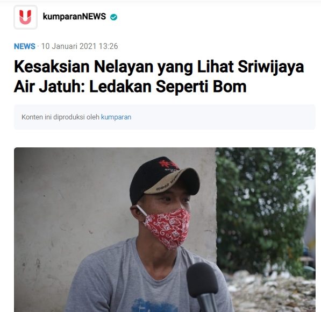The width and height of the screenshot is (321, 312).
Task: Click the rubble pile in the photo
Action: coord(272,292)
